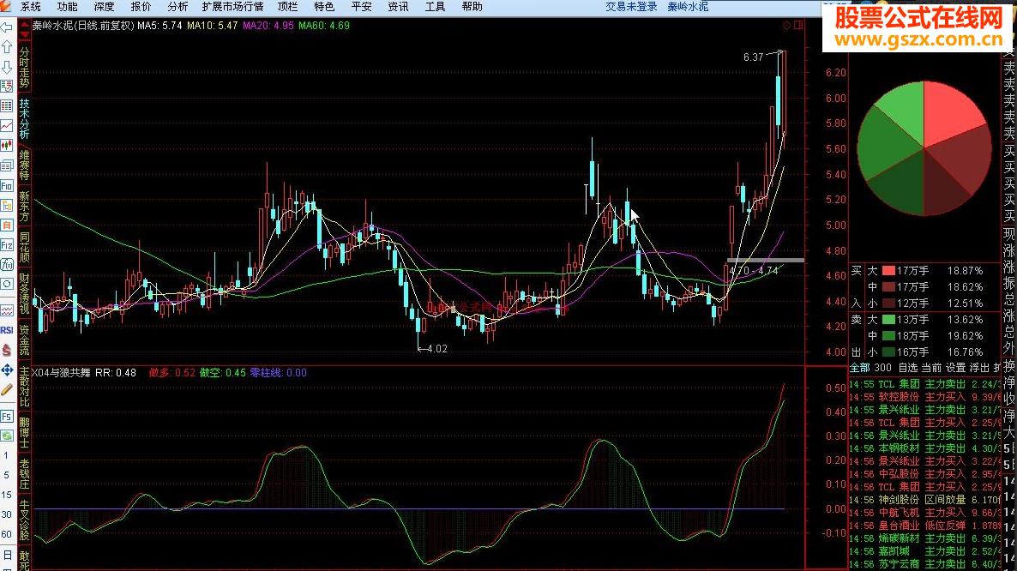Open the yellow tree structure icon
1017x571 pixels.
point(7,206)
